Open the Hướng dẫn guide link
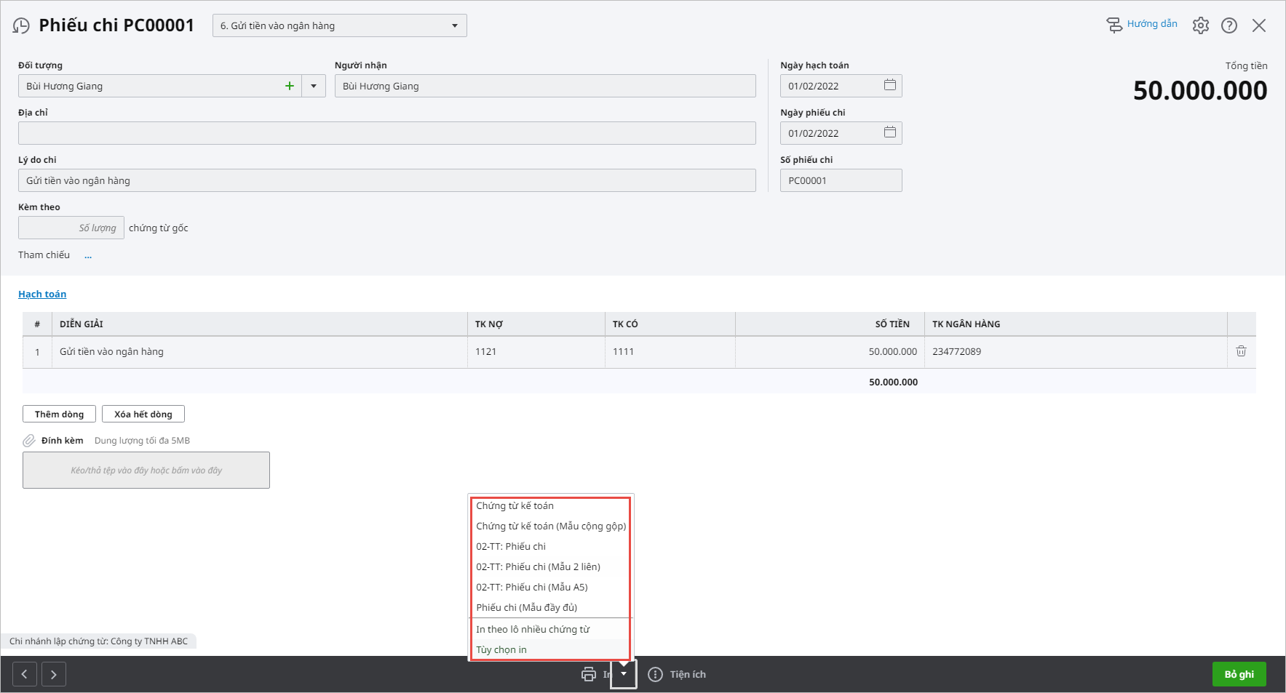The image size is (1286, 693). click(x=1151, y=24)
